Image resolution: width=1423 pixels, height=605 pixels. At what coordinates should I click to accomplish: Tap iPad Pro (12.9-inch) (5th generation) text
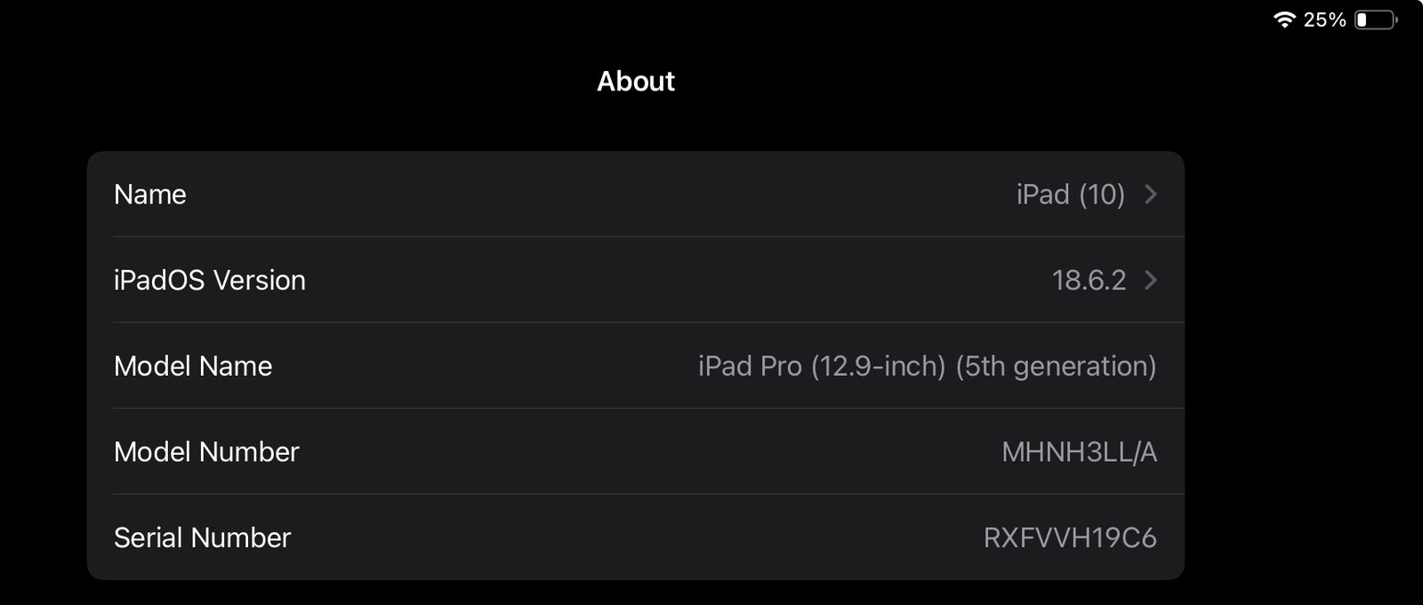point(927,366)
